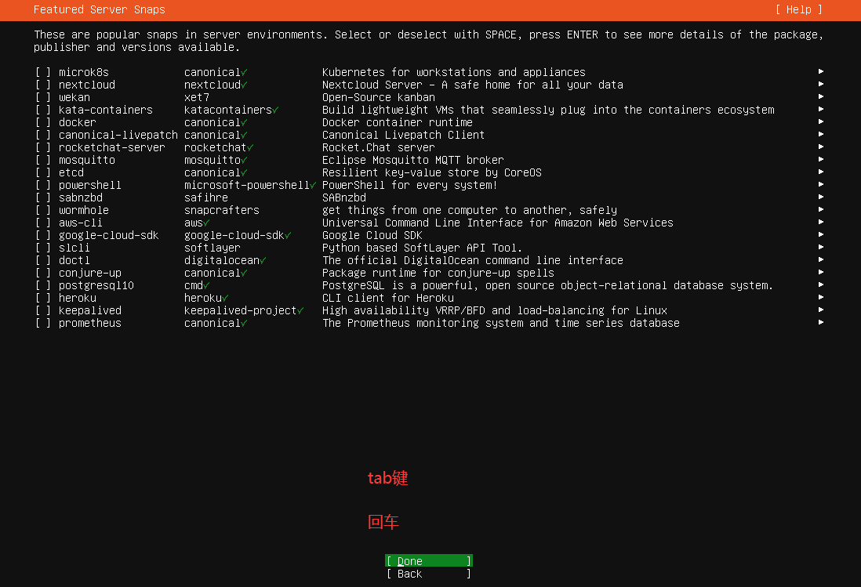The image size is (861, 587).
Task: Click the 'Featured Server Snaps' title
Action: 100,10
